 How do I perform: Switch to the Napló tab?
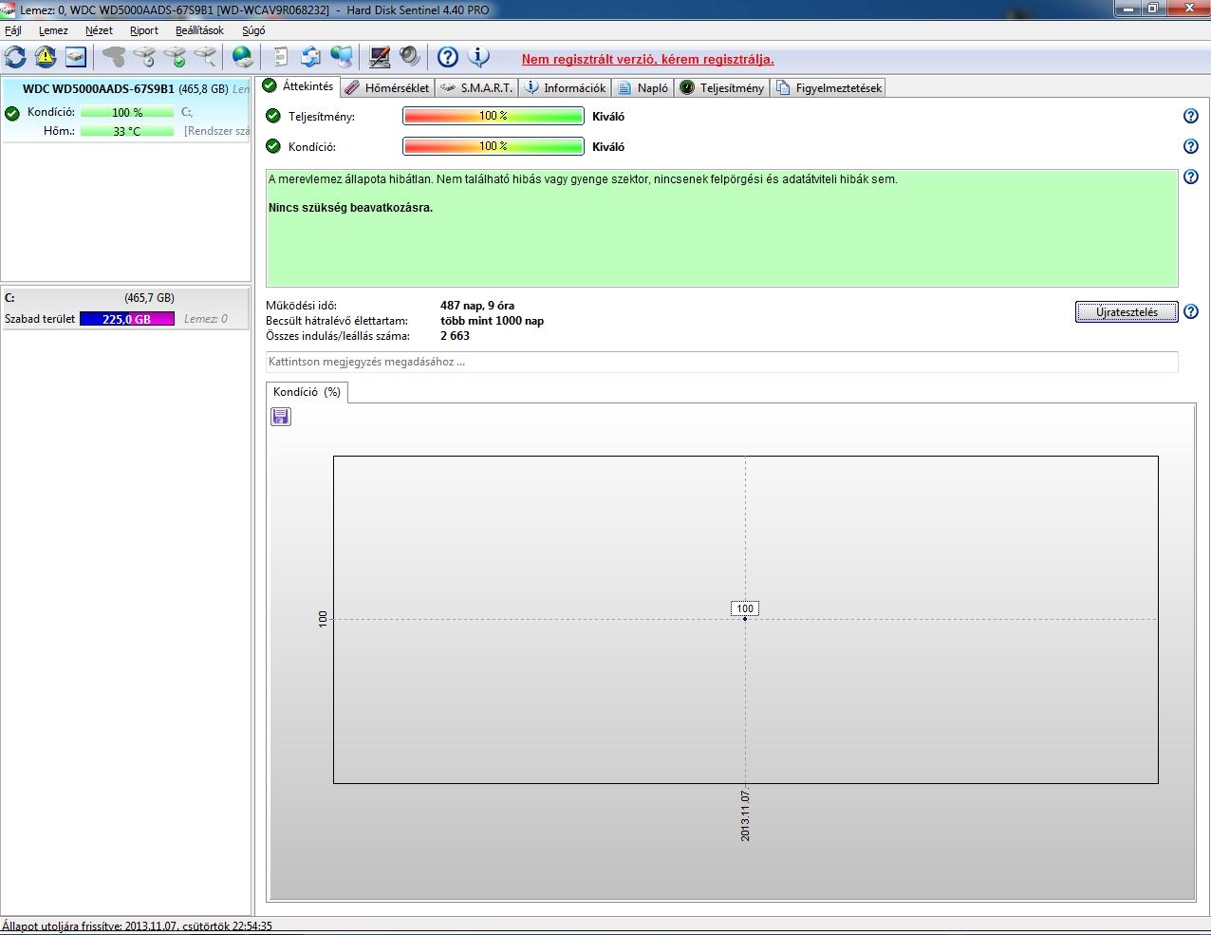click(x=643, y=87)
